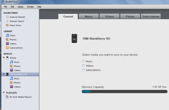Enable the Music sync checkbox
The image size is (169, 110).
tap(83, 61)
